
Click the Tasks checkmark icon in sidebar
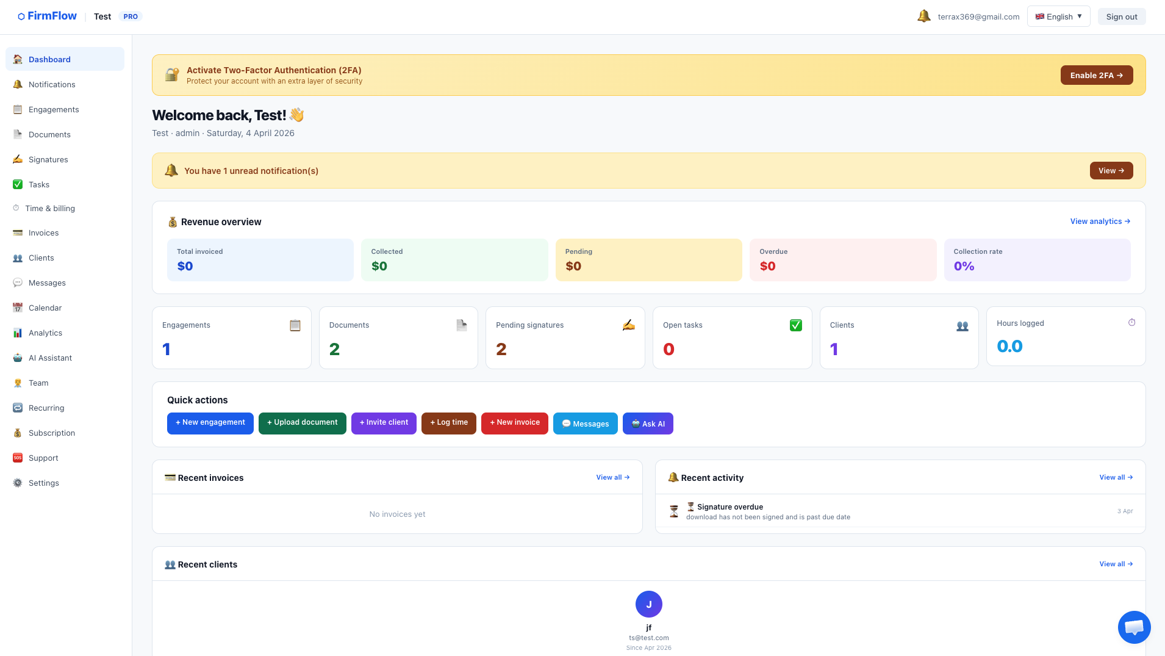(x=18, y=184)
